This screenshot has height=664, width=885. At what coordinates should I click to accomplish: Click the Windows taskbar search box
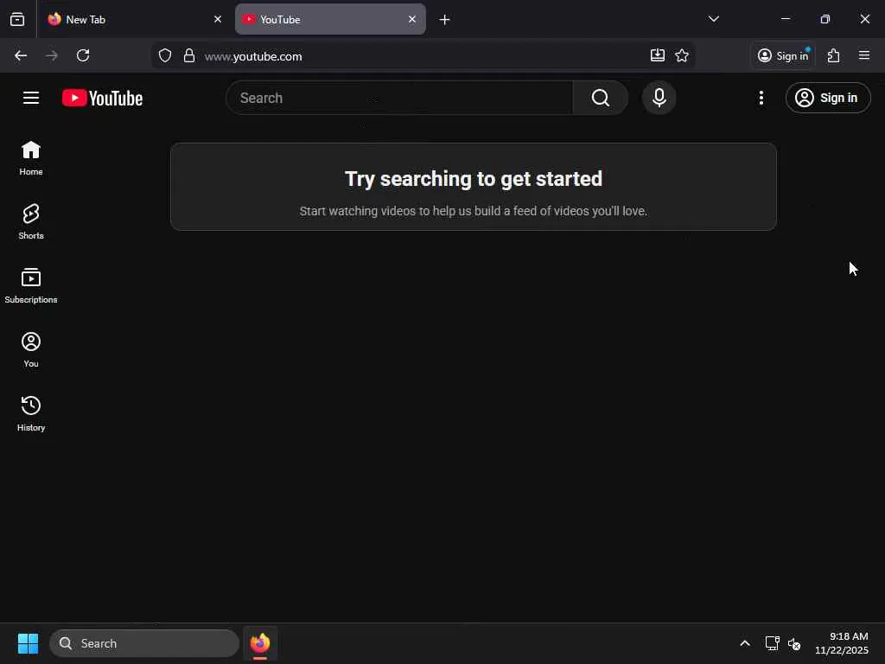click(x=144, y=643)
